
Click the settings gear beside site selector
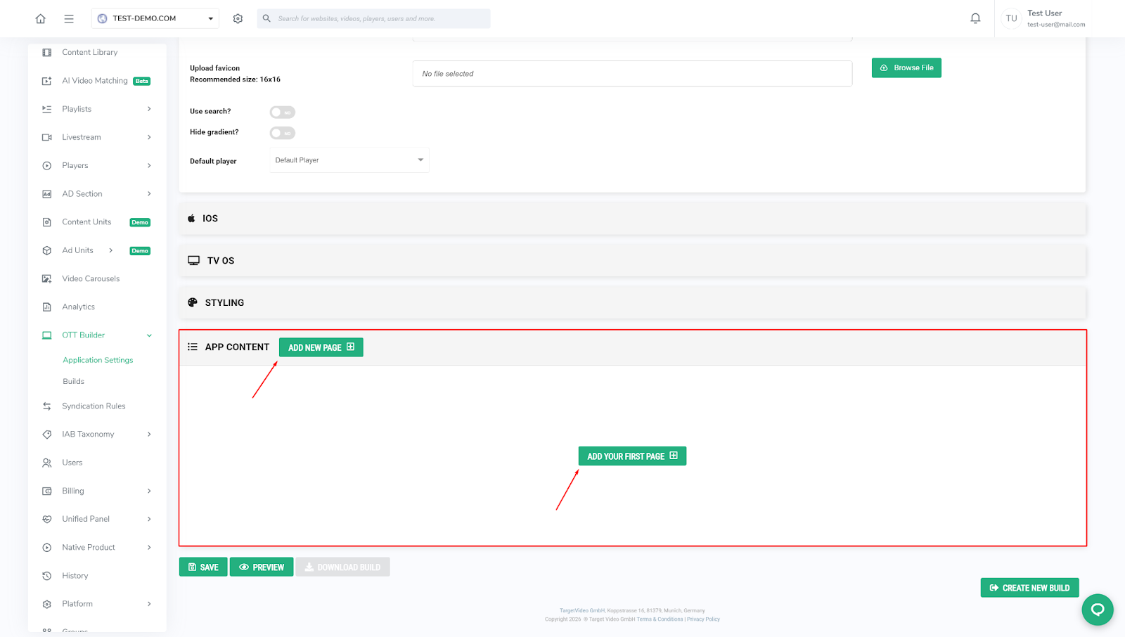pos(238,19)
